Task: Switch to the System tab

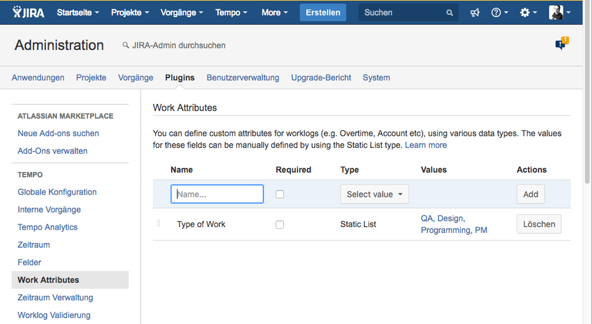Action: (376, 77)
